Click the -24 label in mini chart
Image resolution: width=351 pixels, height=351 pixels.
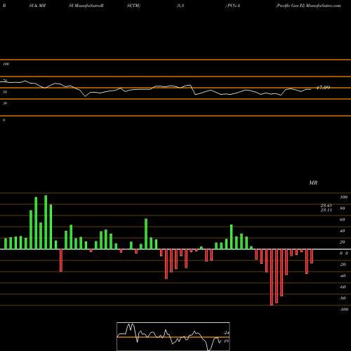tap(226, 333)
